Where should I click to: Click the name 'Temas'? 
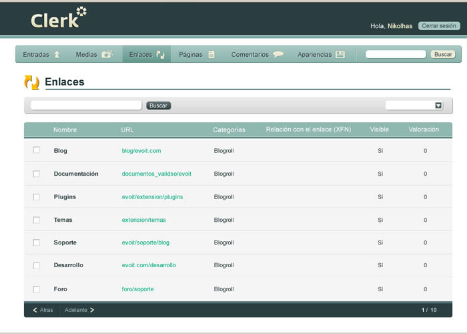pos(63,220)
